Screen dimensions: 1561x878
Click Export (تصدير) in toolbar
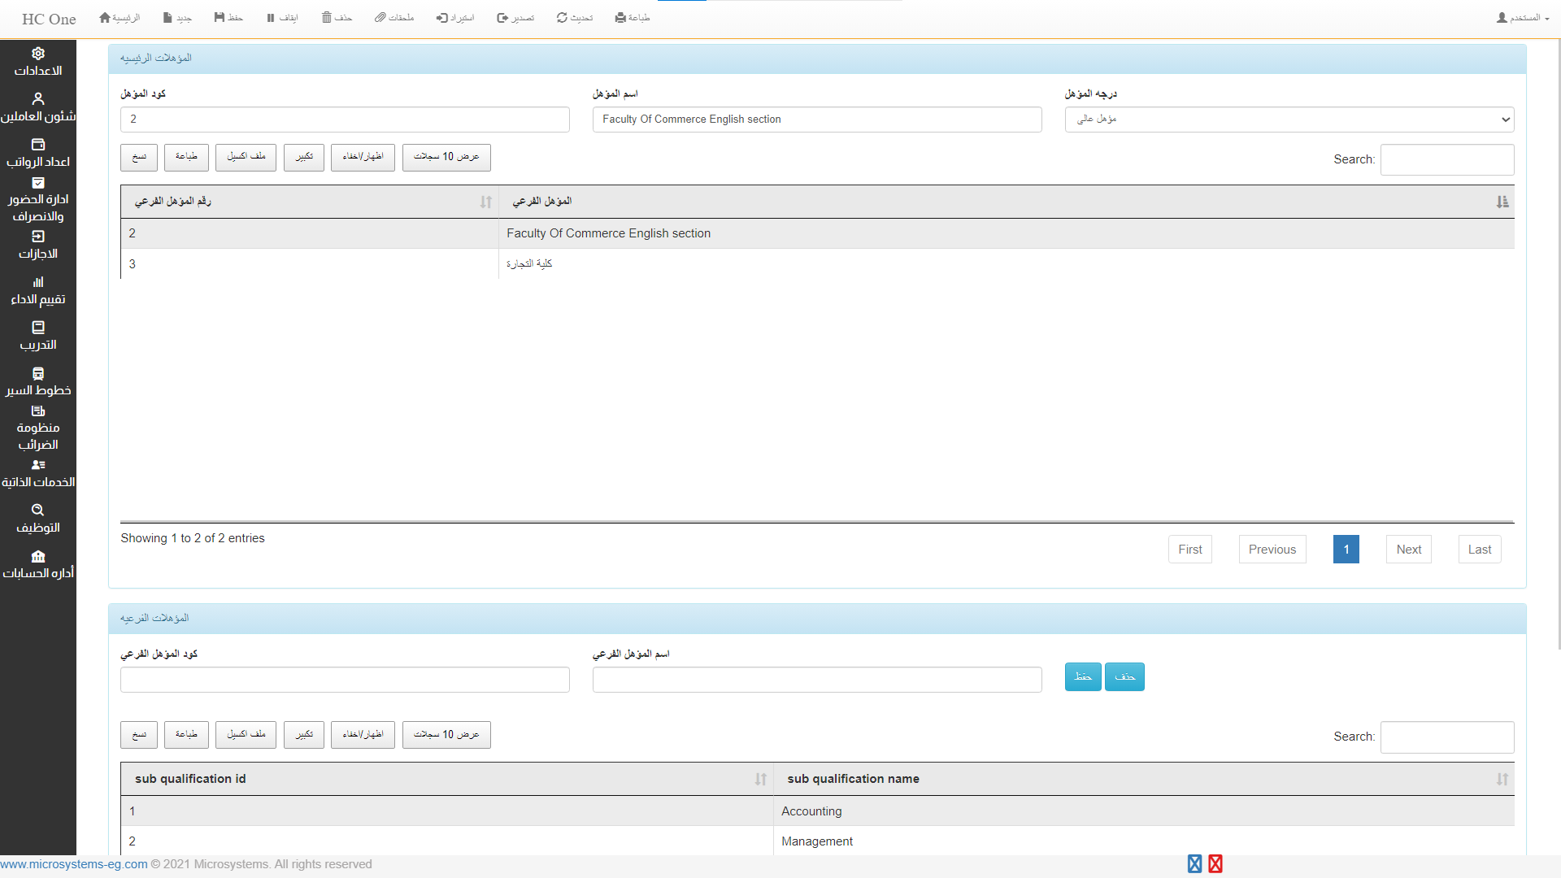[x=515, y=18]
